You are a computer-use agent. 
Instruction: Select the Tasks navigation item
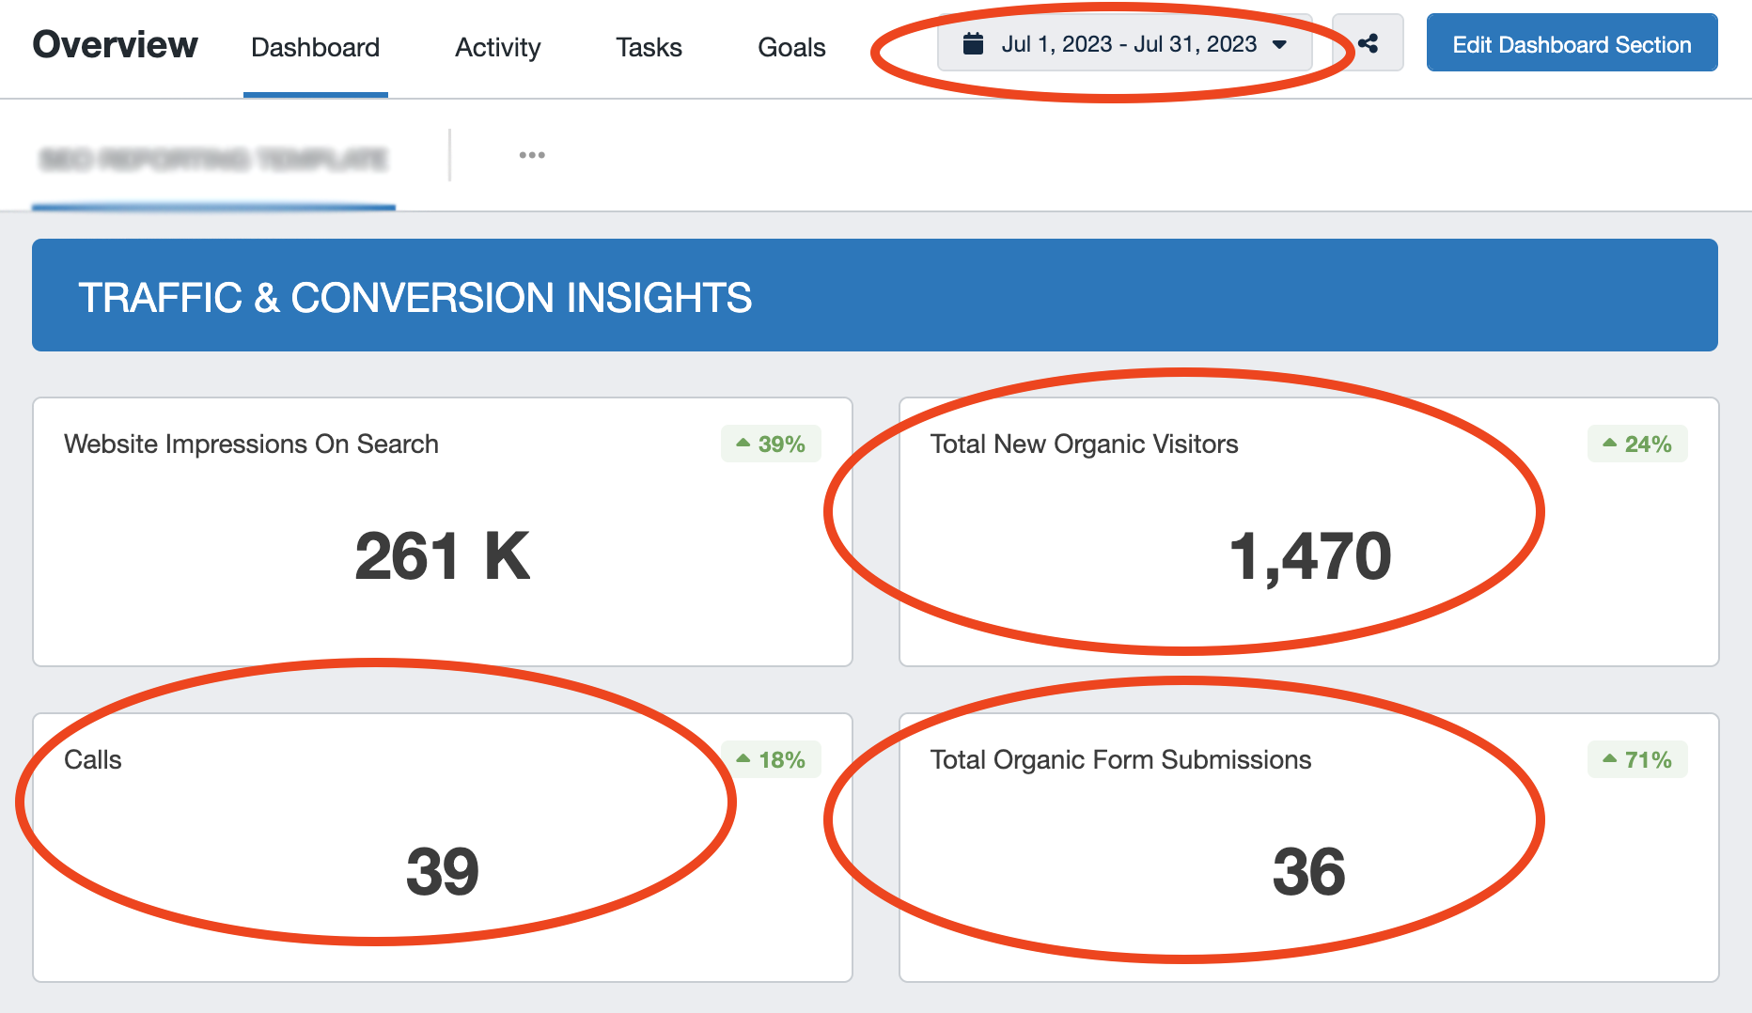[x=648, y=47]
